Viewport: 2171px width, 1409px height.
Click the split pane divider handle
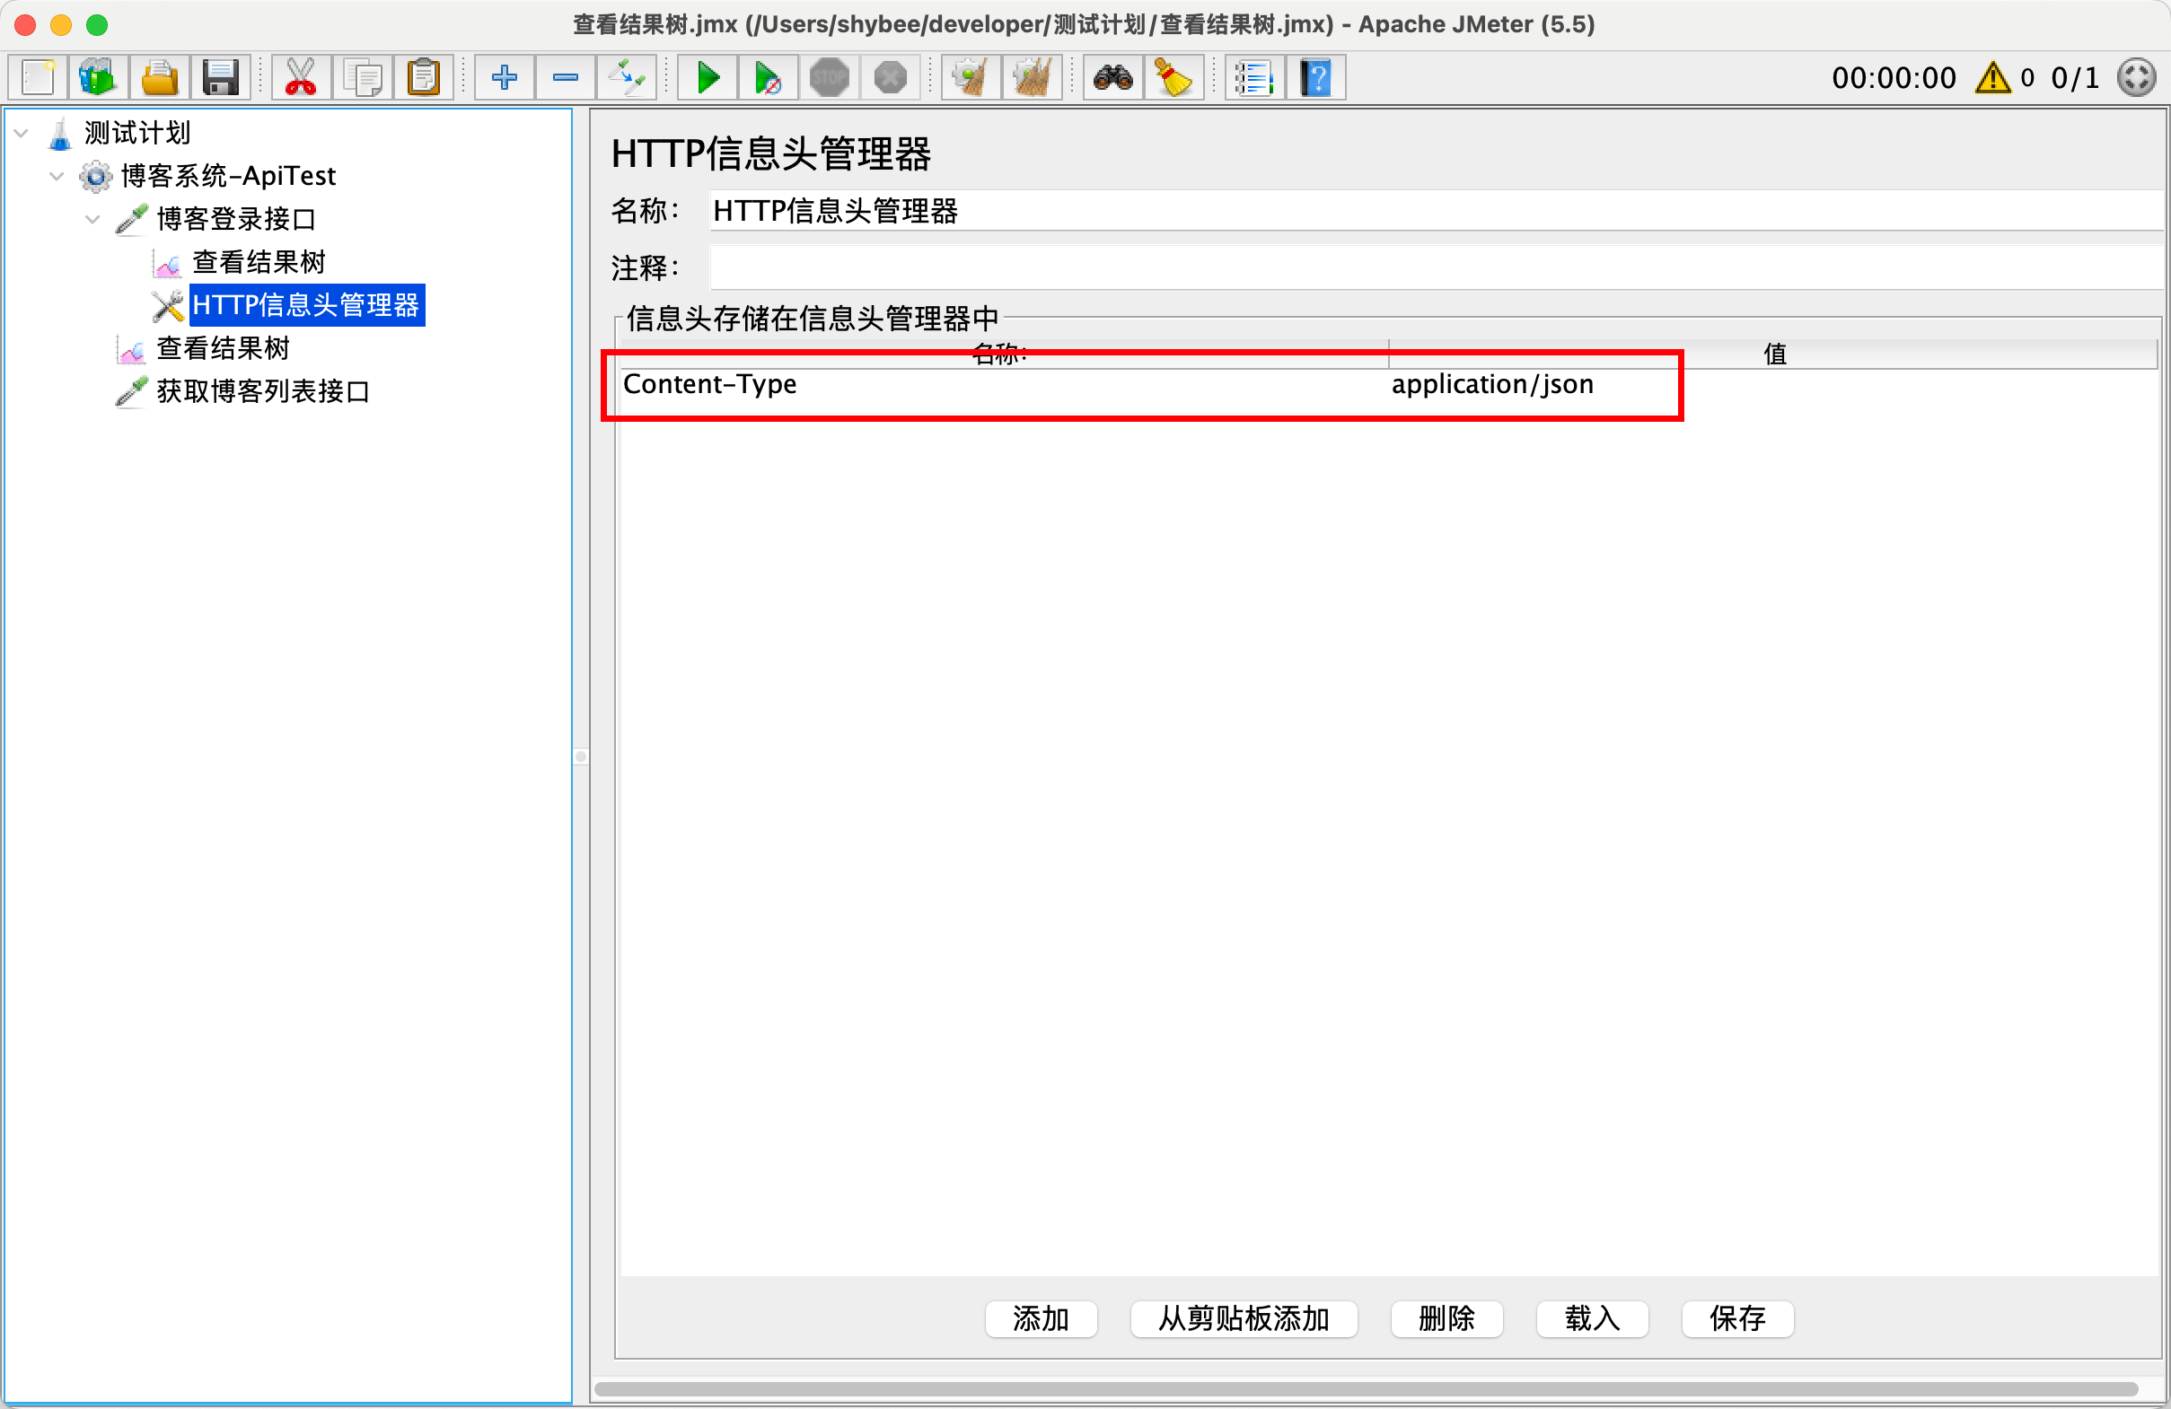coord(581,757)
